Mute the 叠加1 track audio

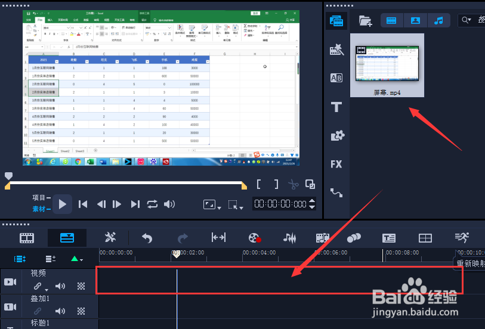[60, 311]
